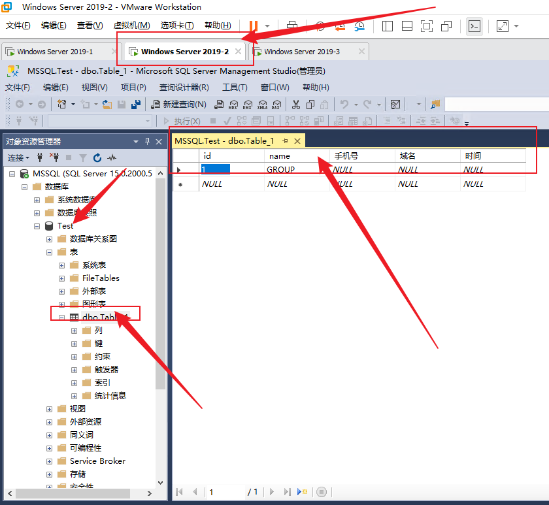Viewport: 549px width, 505px height.
Task: Copy selection using SSMS copy icon
Action: (x=310, y=105)
